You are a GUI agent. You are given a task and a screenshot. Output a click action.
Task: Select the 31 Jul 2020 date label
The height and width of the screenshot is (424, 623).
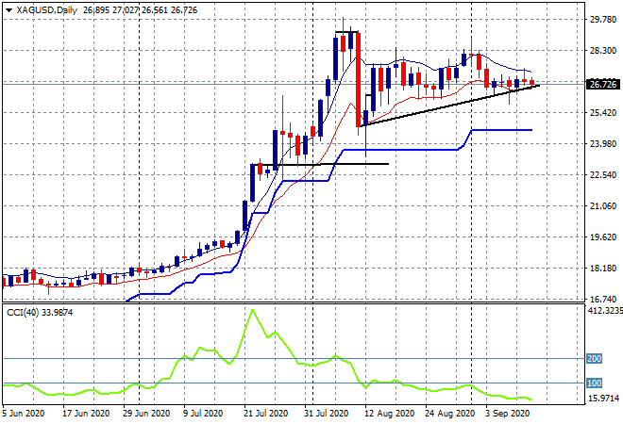click(327, 414)
